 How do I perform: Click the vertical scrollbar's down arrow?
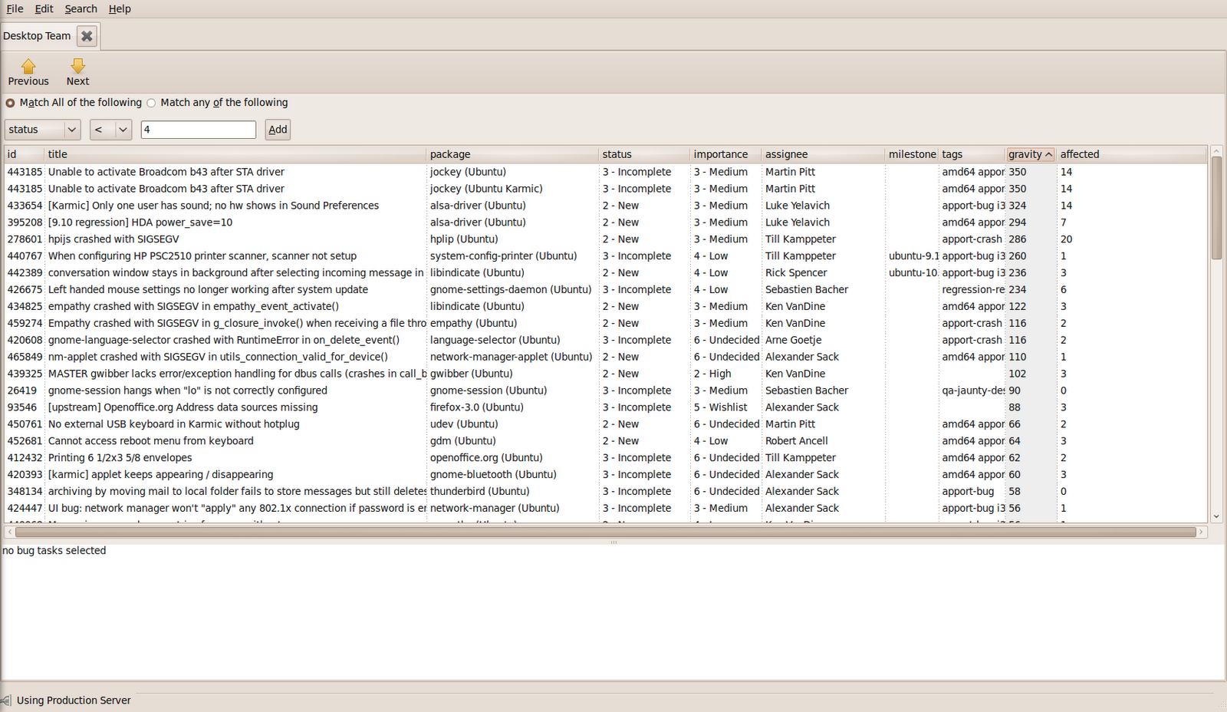tap(1216, 517)
